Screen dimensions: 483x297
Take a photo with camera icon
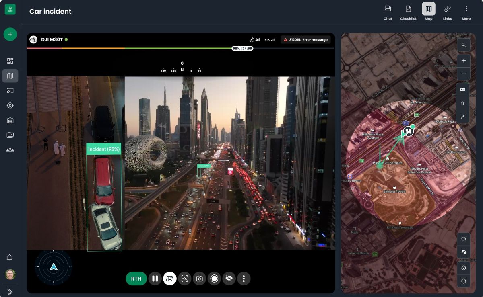199,279
